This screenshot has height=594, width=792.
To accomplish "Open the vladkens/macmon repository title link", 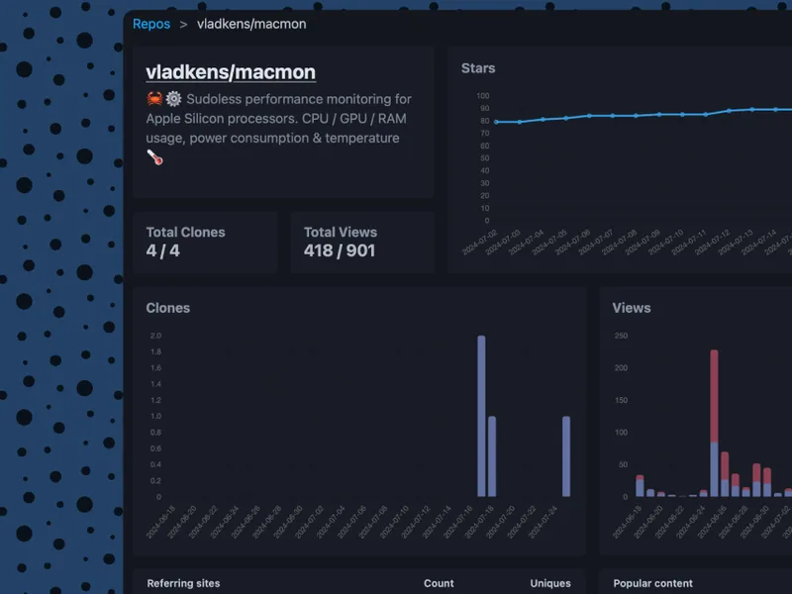I will pyautogui.click(x=231, y=72).
